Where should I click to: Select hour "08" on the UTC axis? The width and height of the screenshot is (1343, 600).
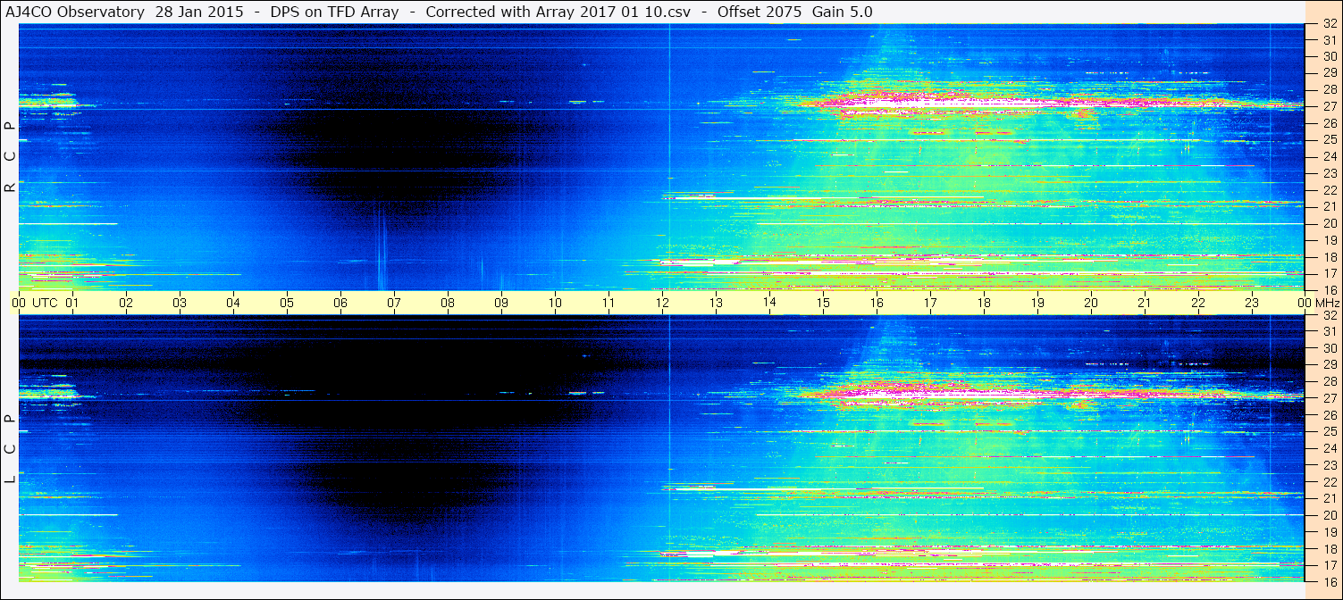[x=448, y=303]
